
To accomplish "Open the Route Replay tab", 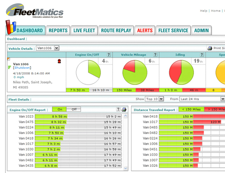I will 116,31.
